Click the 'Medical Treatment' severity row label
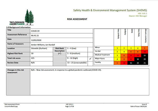The image size is (158, 111). 102,55
